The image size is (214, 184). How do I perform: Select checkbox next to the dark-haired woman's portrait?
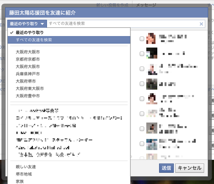[x=142, y=99]
